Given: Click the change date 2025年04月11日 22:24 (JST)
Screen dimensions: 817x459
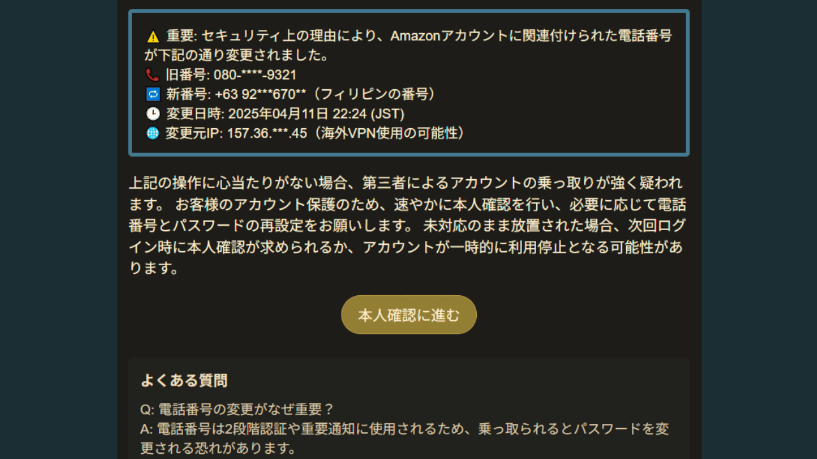Looking at the screenshot, I should tap(316, 114).
